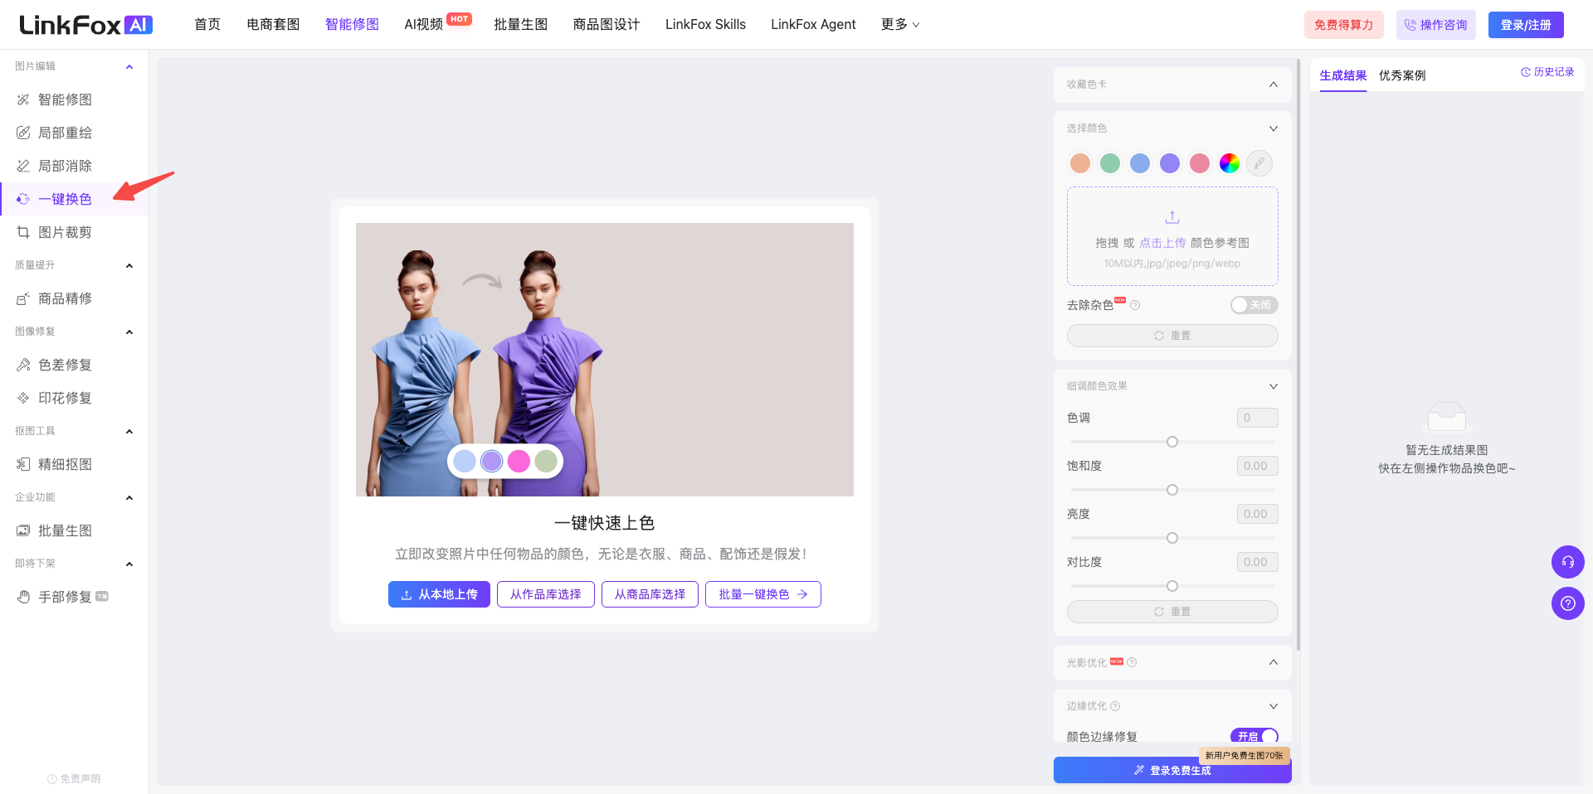Collapse the 即将下架 sidebar section

[129, 564]
